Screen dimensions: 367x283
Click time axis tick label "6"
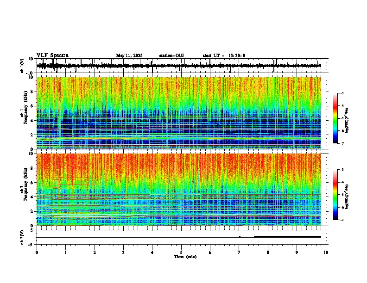(x=210, y=252)
